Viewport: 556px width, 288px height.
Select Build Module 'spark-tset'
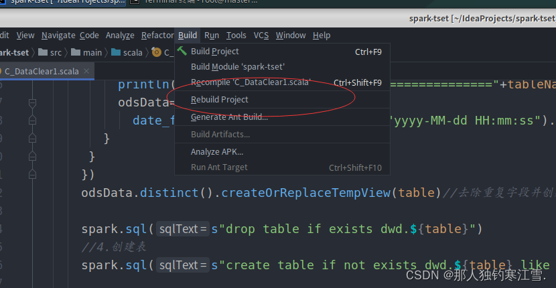(x=282, y=67)
